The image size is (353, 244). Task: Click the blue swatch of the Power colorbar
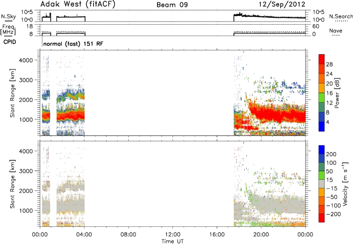click(322, 126)
